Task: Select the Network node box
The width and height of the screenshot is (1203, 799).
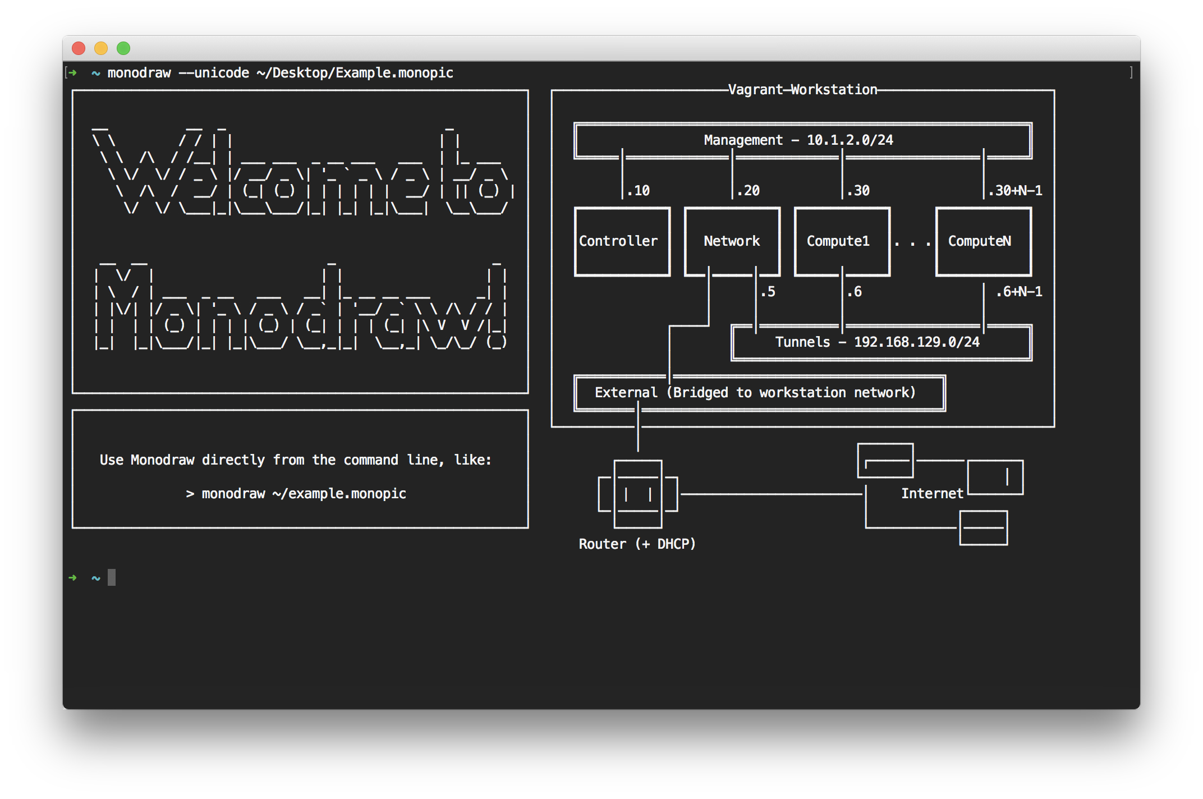Action: click(x=732, y=241)
